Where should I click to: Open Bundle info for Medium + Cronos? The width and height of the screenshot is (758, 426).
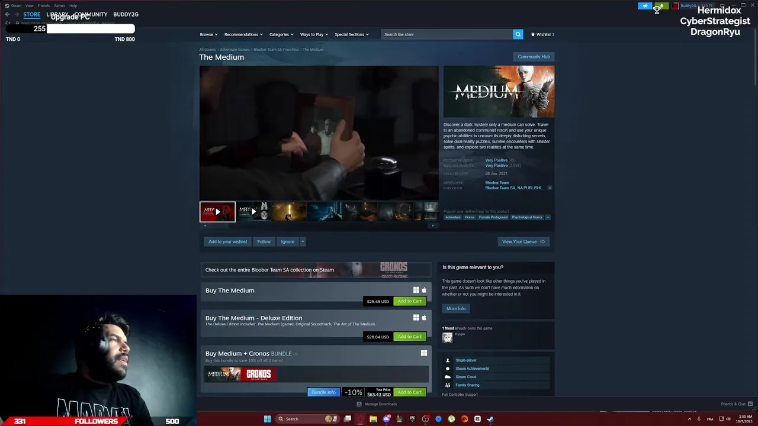323,392
